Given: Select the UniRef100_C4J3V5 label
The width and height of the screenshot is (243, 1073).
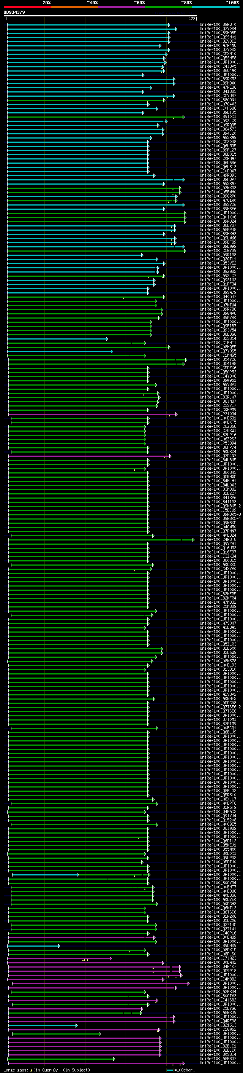Looking at the screenshot, I should pyautogui.click(x=218, y=66).
